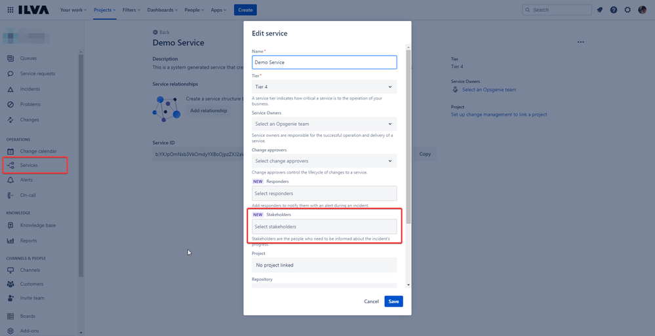Click the On-call phone icon
The image size is (655, 336).
point(11,195)
